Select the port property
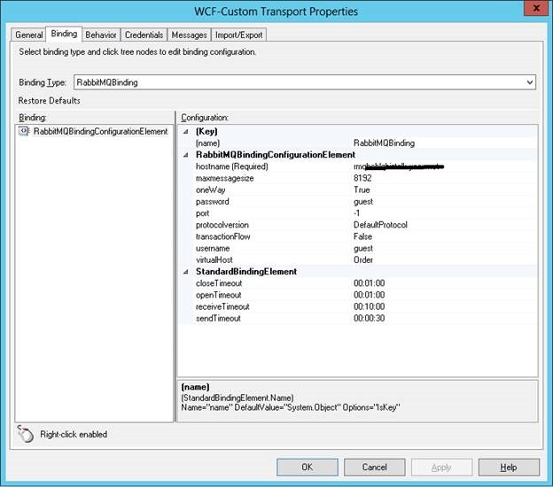553x487 pixels. pos(202,213)
